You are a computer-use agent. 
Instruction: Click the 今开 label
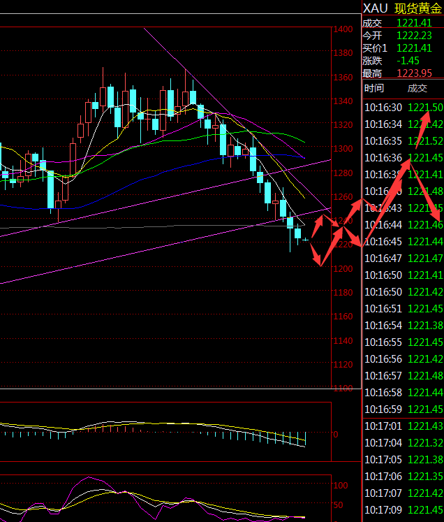click(372, 35)
